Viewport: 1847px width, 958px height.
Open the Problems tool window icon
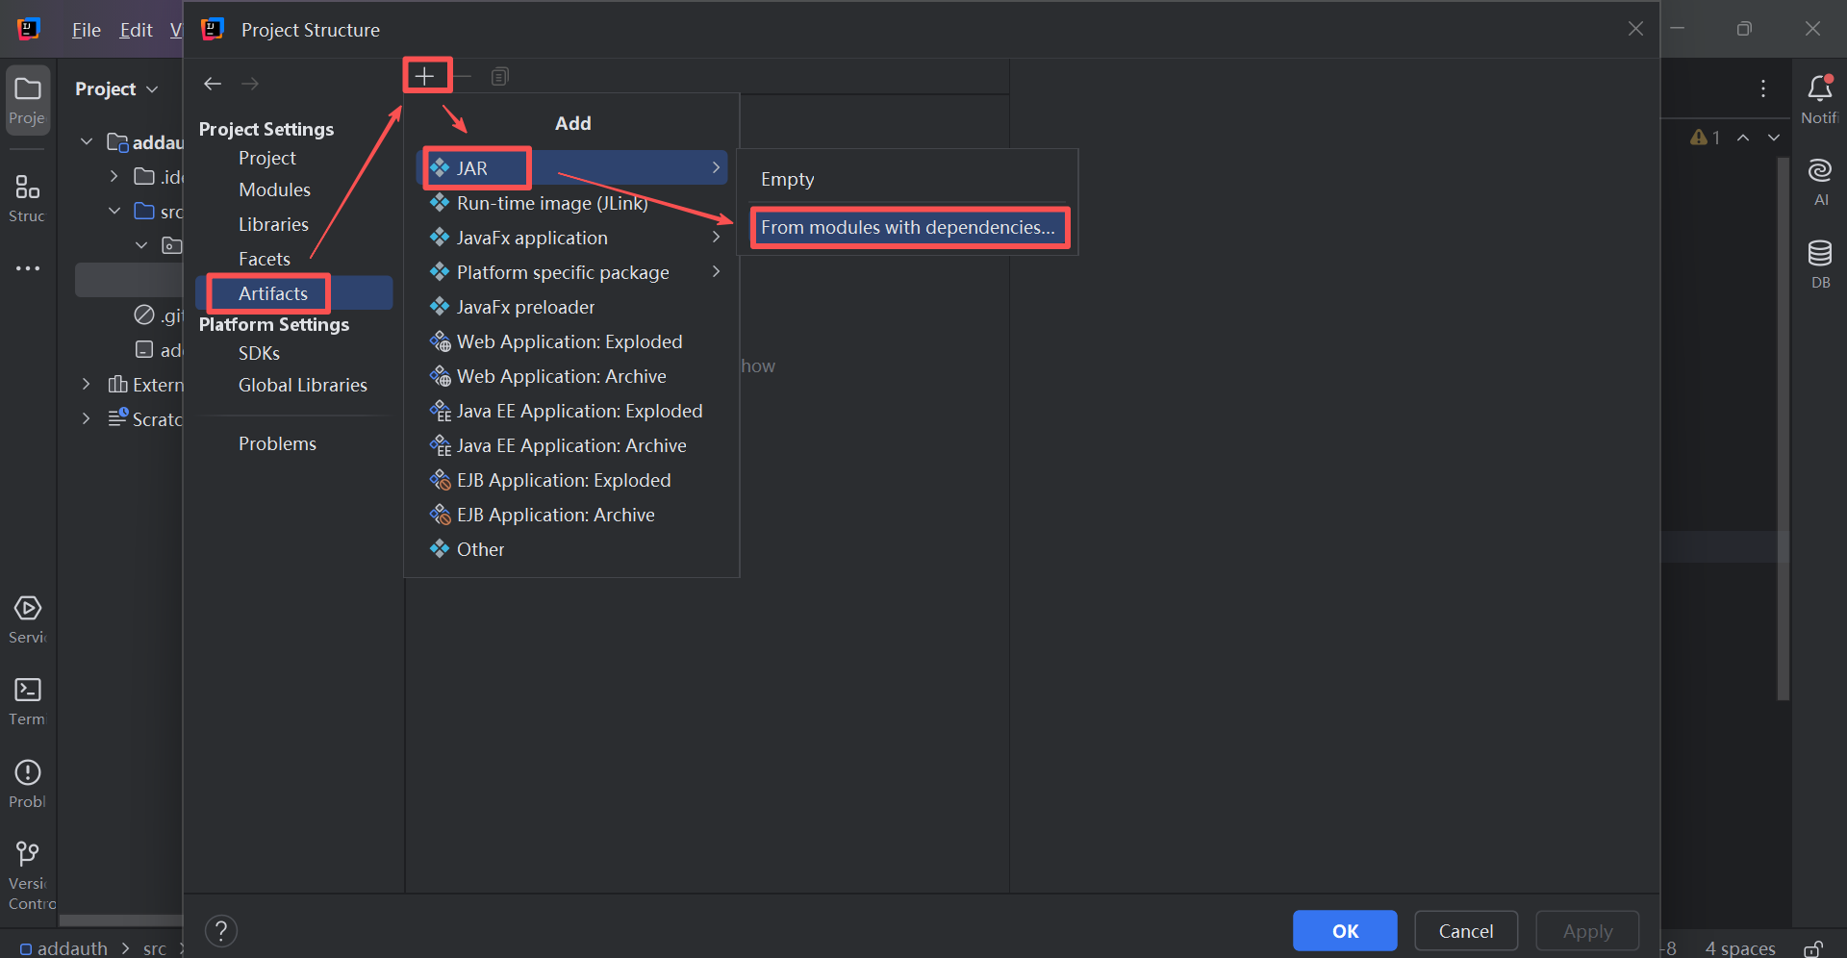pos(28,773)
